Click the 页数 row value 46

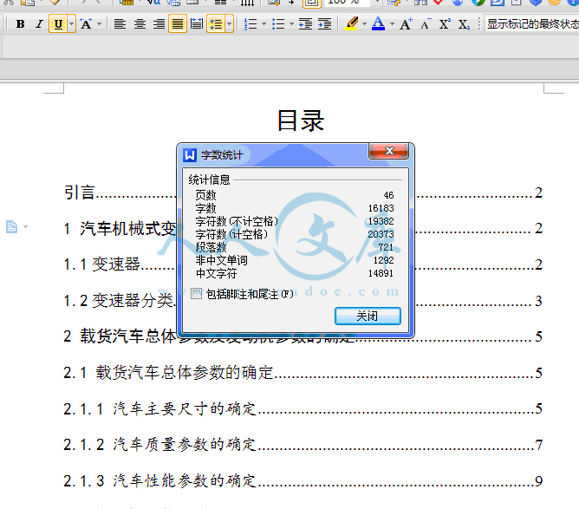coord(388,195)
